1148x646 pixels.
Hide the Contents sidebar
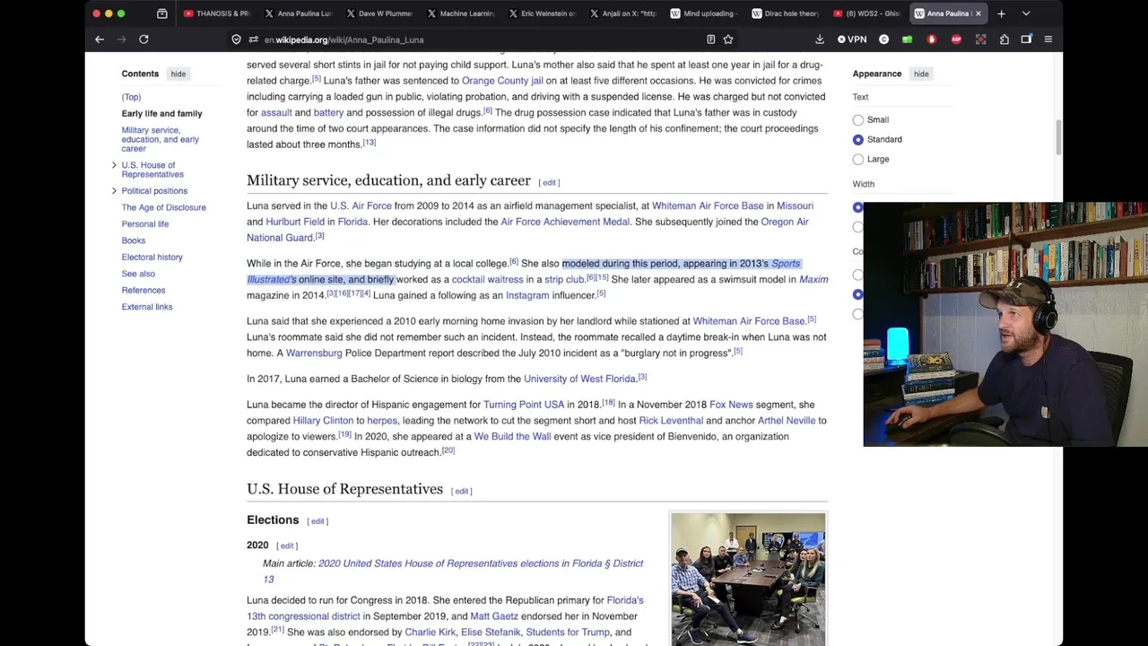click(178, 74)
